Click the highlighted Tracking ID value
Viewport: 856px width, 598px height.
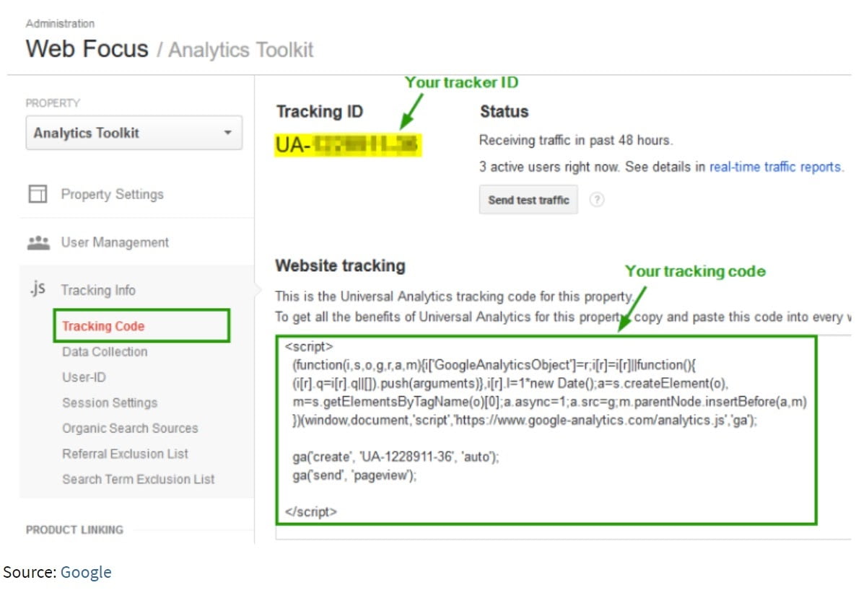(x=348, y=145)
